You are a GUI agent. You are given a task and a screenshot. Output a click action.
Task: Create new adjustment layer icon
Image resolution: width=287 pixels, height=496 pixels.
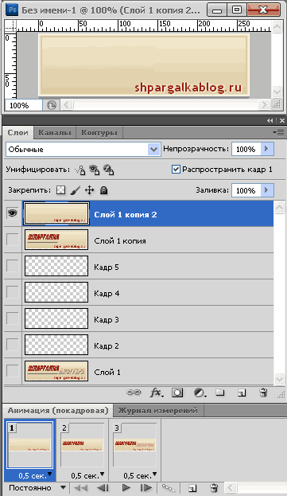pos(200,393)
